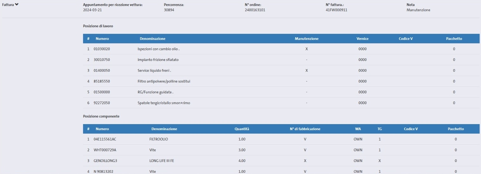Click the Quantità column header
Image resolution: width=481 pixels, height=174 pixels.
pos(242,129)
